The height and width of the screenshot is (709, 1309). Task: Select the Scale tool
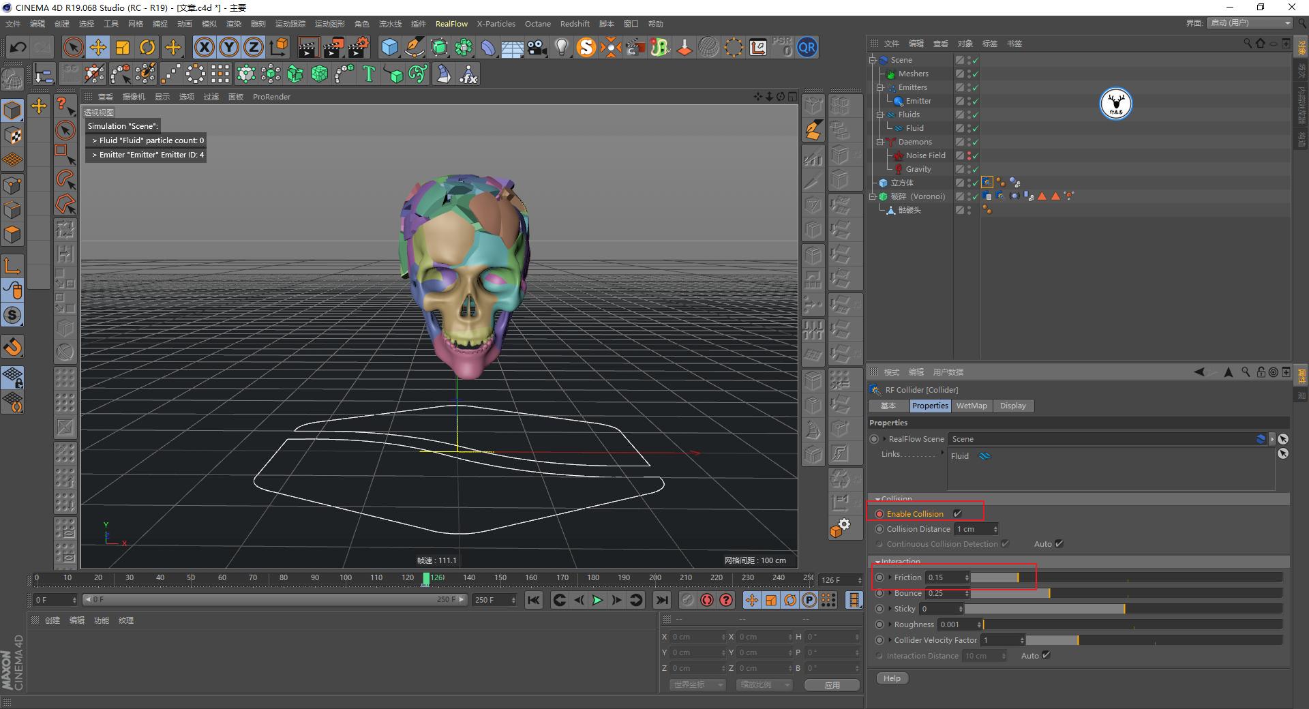(x=123, y=47)
